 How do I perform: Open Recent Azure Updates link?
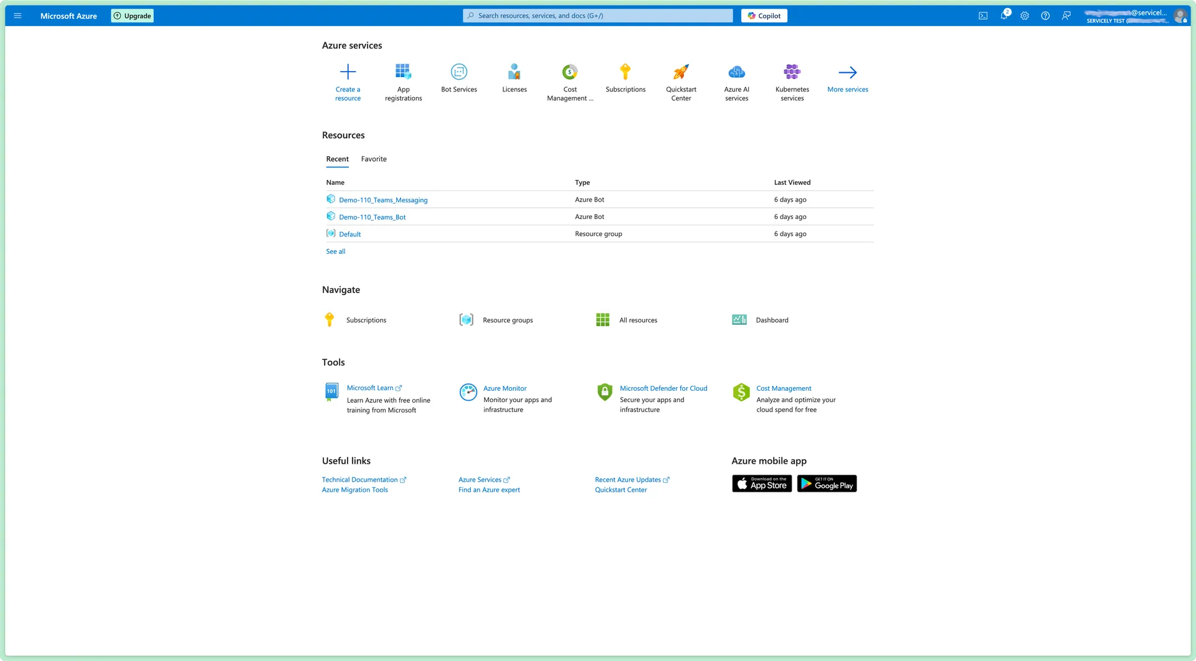coord(632,480)
